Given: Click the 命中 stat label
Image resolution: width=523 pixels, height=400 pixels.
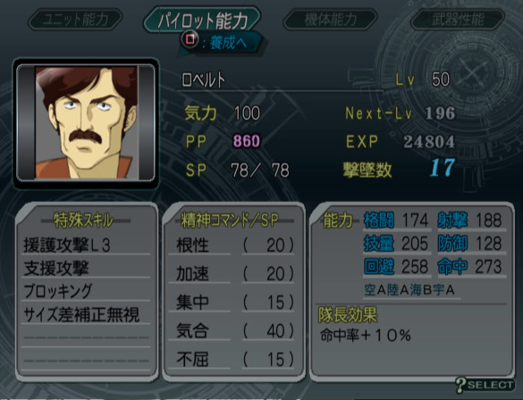Looking at the screenshot, I should pos(452,267).
